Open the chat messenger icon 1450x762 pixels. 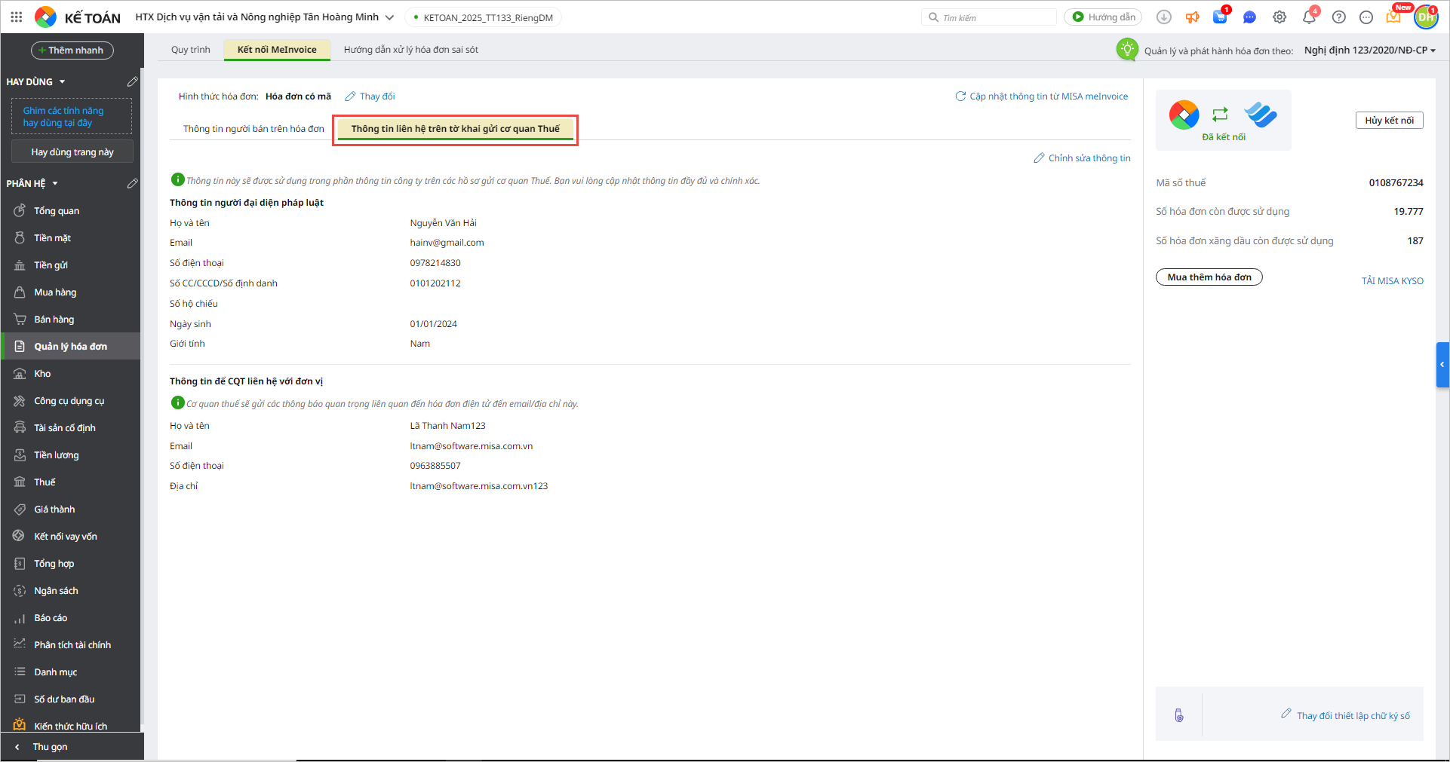[1249, 17]
